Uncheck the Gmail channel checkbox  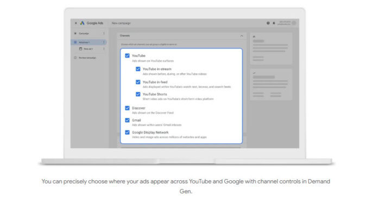[x=128, y=120]
